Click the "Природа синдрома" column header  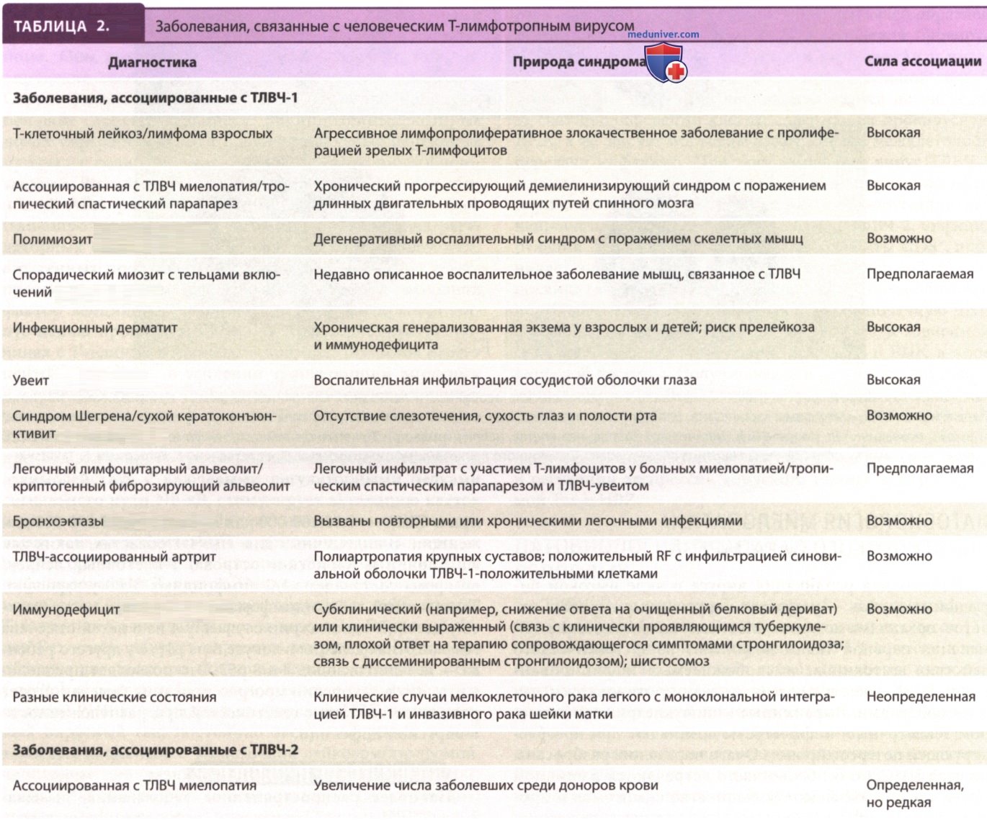pyautogui.click(x=580, y=62)
